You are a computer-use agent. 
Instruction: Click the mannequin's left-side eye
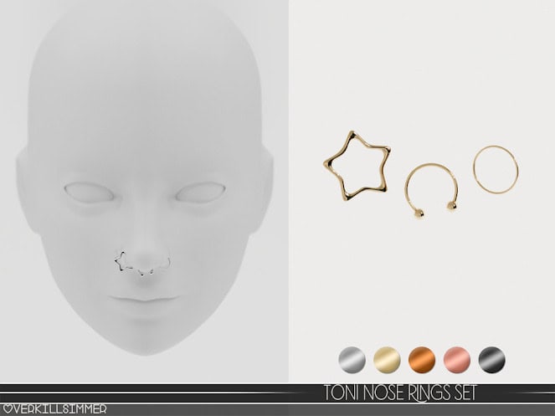coord(90,192)
